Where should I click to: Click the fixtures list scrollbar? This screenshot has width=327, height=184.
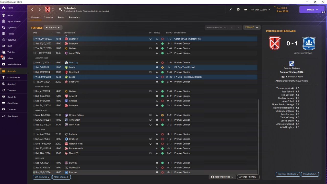pos(259,137)
